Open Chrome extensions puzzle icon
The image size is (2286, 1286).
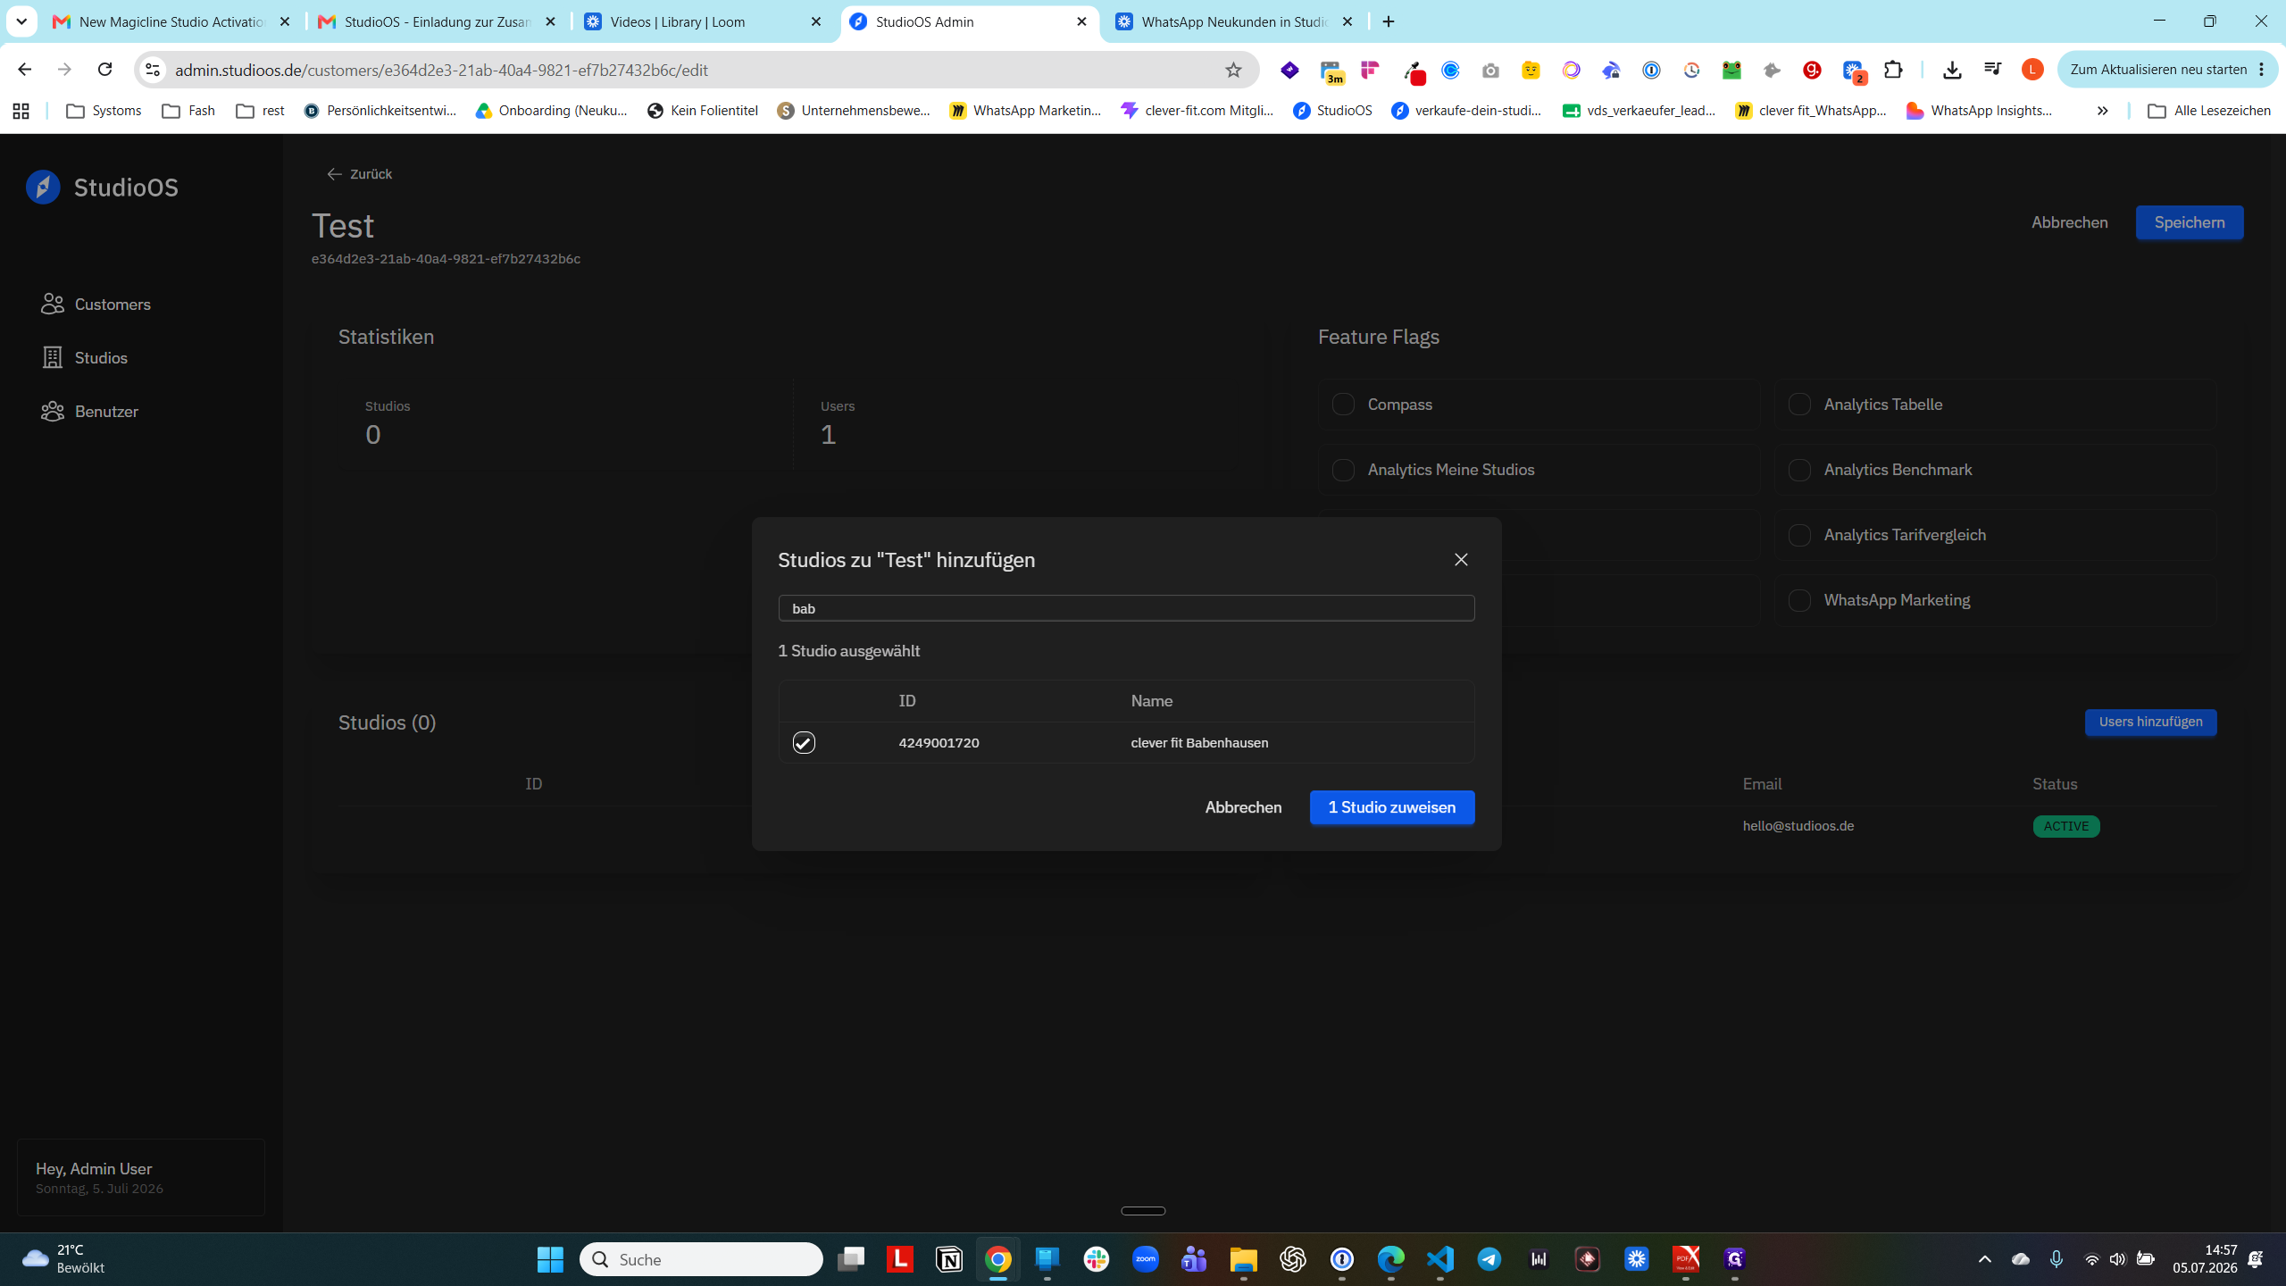1893,70
